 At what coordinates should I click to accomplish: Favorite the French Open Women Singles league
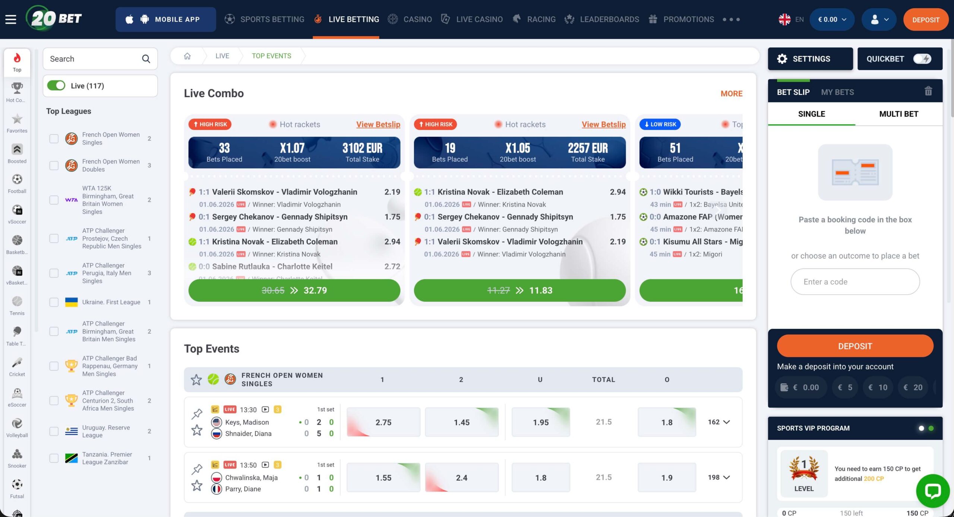coord(196,380)
